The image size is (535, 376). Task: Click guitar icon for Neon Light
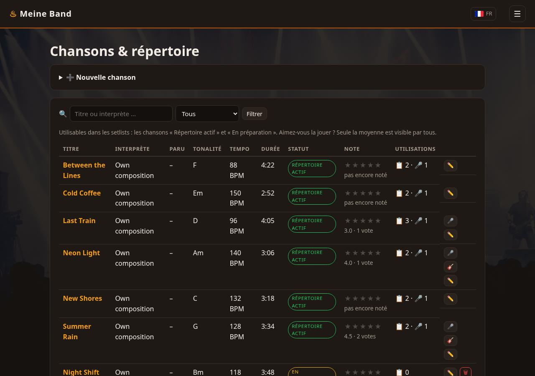pos(450,267)
